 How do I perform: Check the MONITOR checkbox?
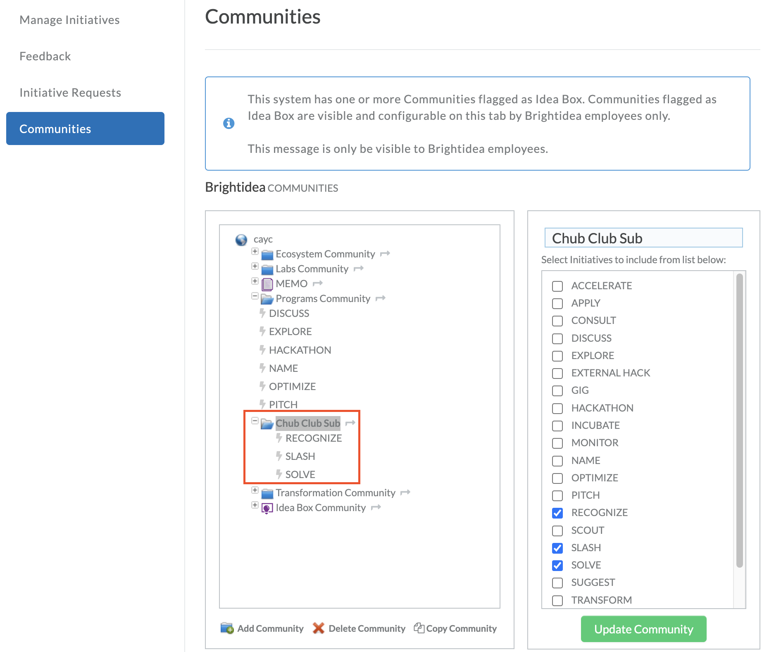(557, 443)
